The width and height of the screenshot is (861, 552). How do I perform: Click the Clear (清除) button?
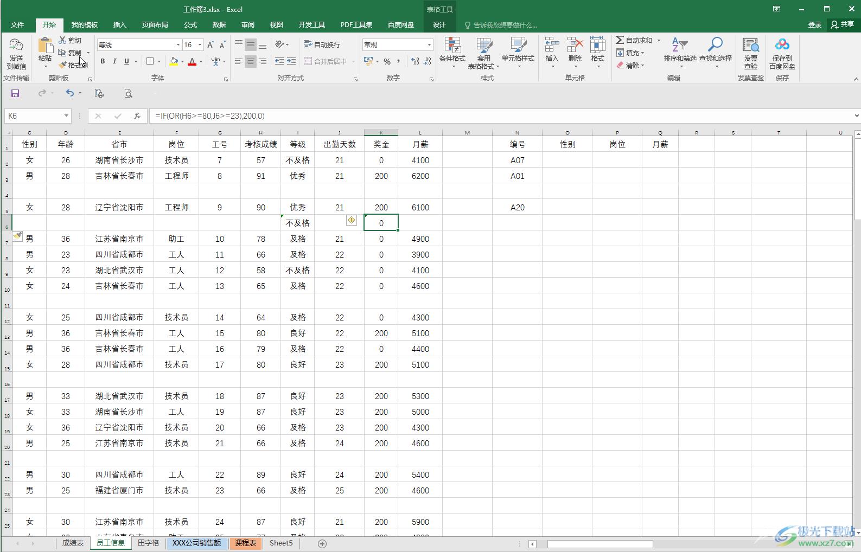point(630,65)
